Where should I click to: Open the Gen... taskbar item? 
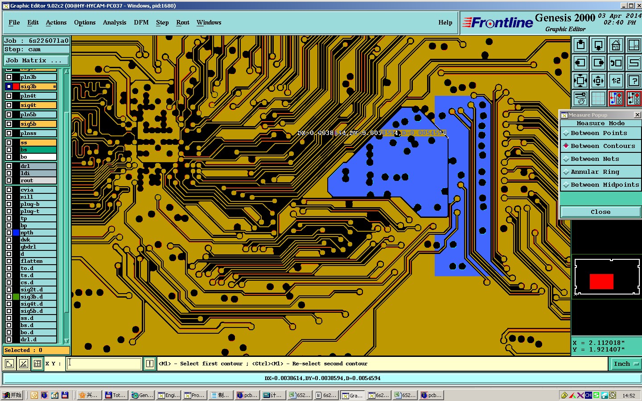(x=143, y=395)
